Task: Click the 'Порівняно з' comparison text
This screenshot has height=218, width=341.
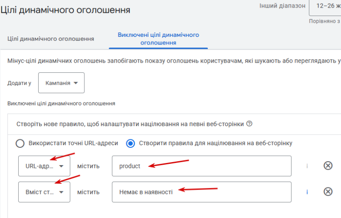Action: point(325,21)
